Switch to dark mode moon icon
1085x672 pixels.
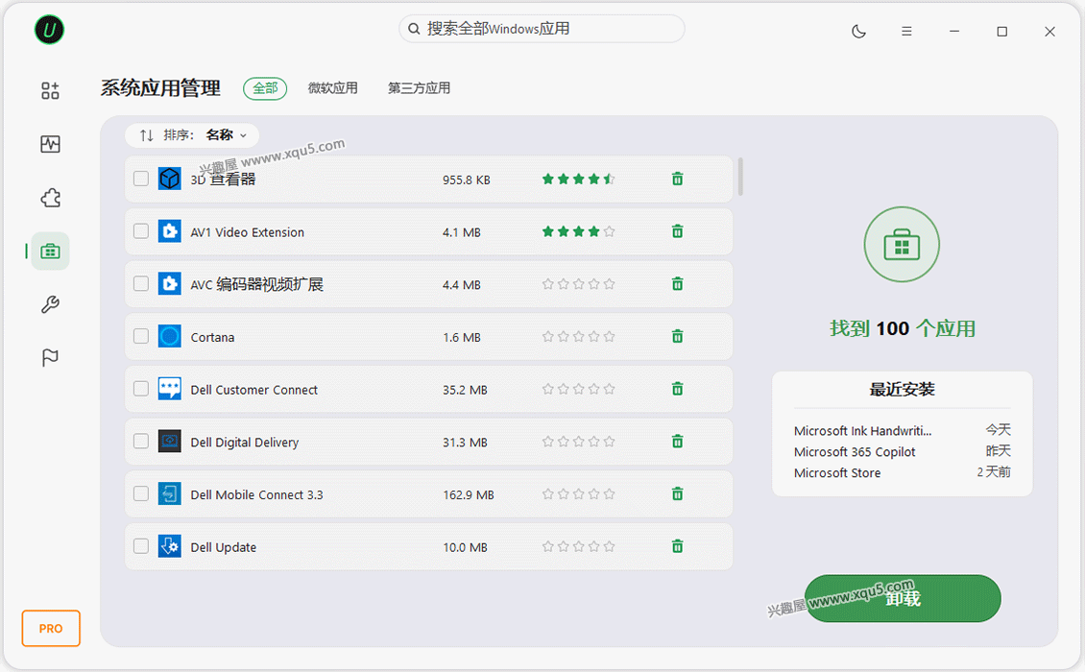(858, 31)
